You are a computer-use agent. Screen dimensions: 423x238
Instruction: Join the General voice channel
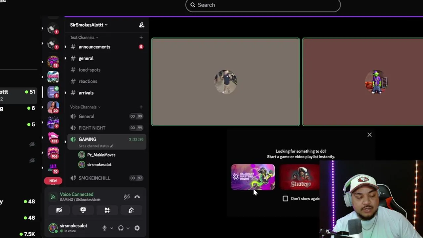click(x=107, y=116)
